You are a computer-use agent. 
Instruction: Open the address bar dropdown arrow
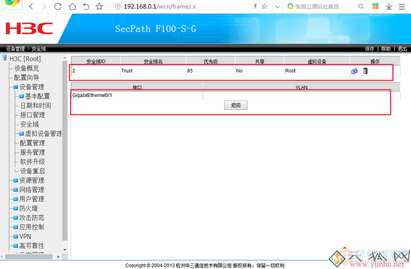(277, 6)
